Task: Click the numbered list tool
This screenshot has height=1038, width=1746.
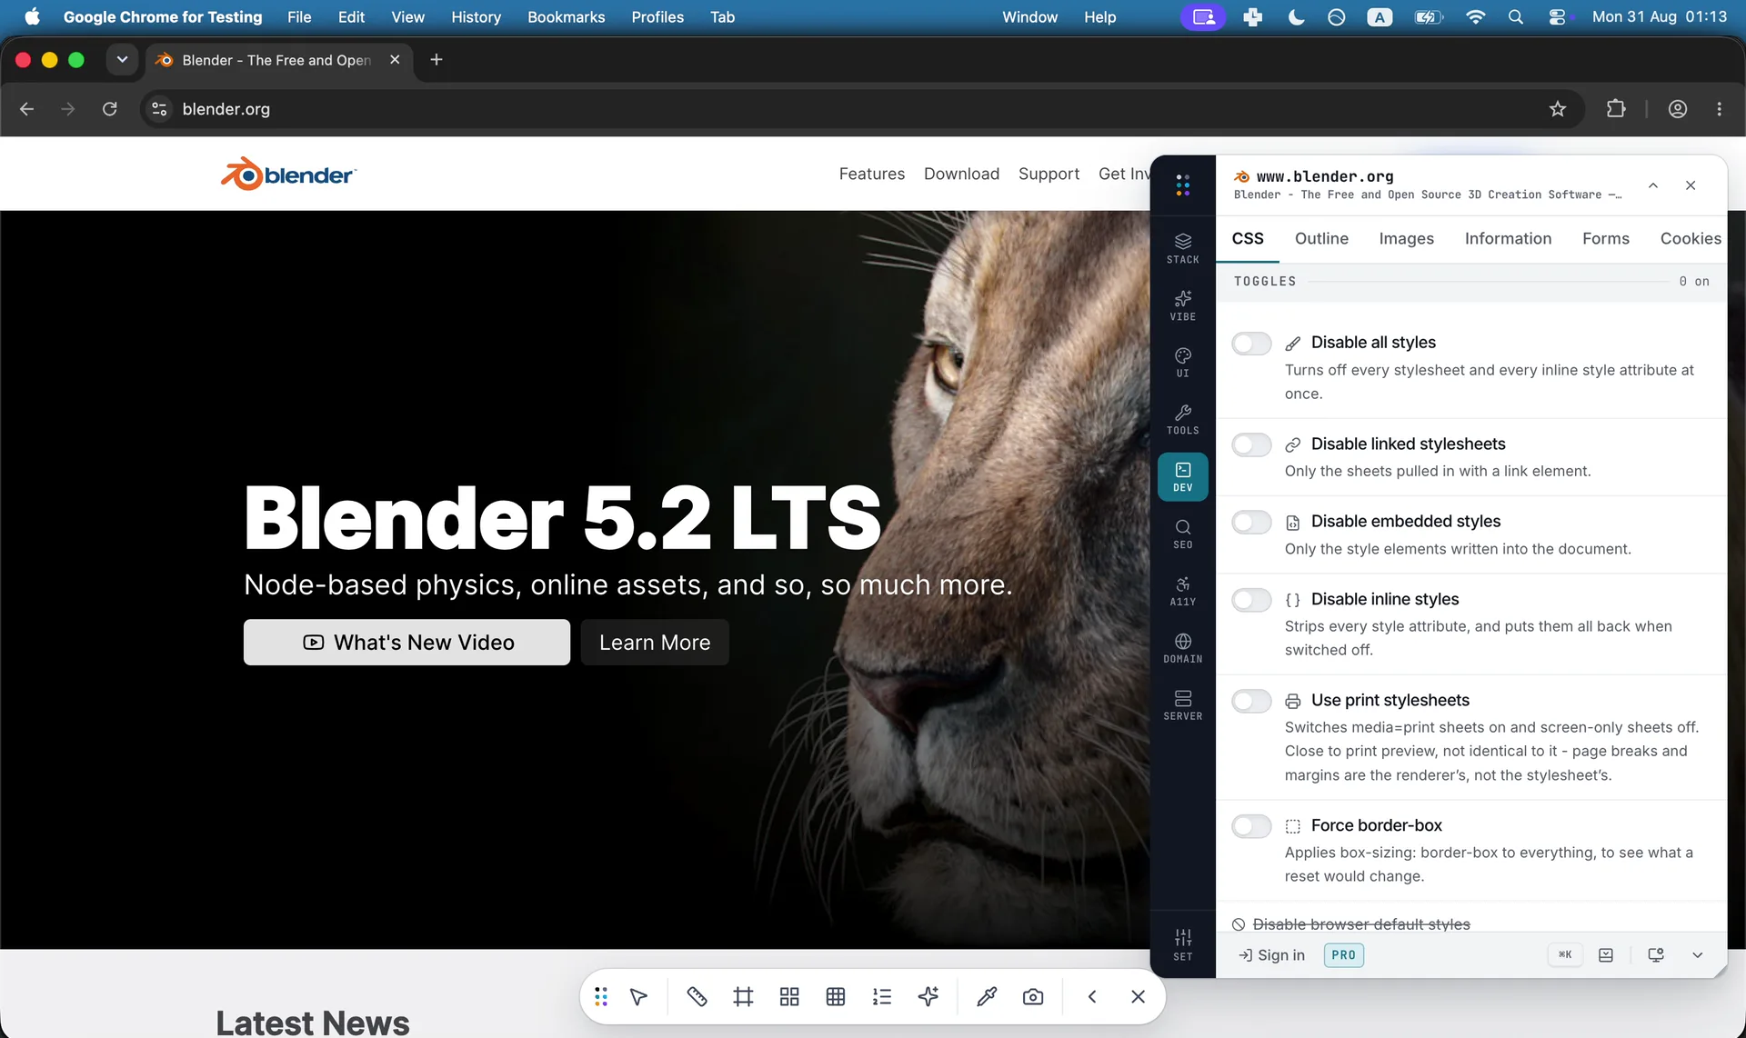Action: [x=882, y=997]
